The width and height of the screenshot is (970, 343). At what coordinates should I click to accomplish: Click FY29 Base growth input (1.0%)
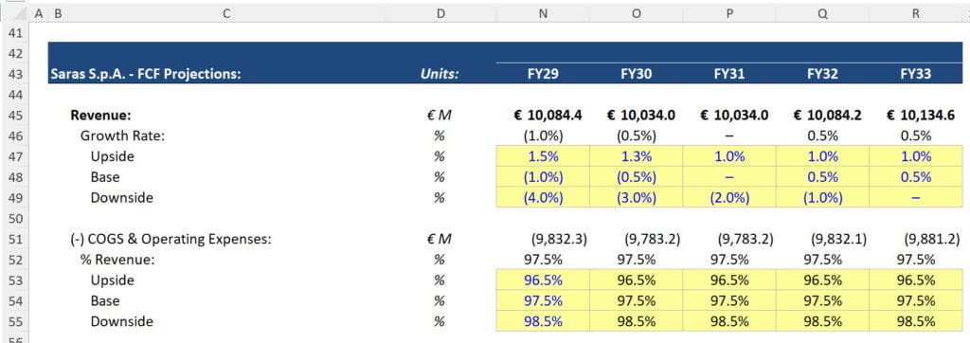(543, 177)
